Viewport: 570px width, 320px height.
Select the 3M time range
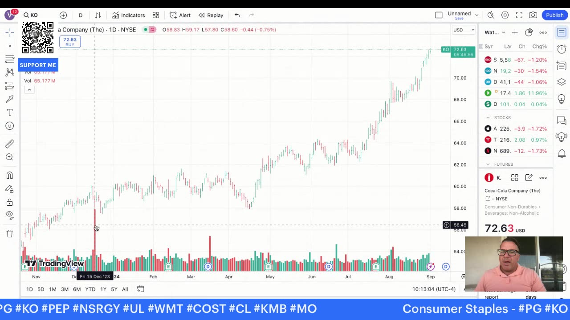pos(65,289)
